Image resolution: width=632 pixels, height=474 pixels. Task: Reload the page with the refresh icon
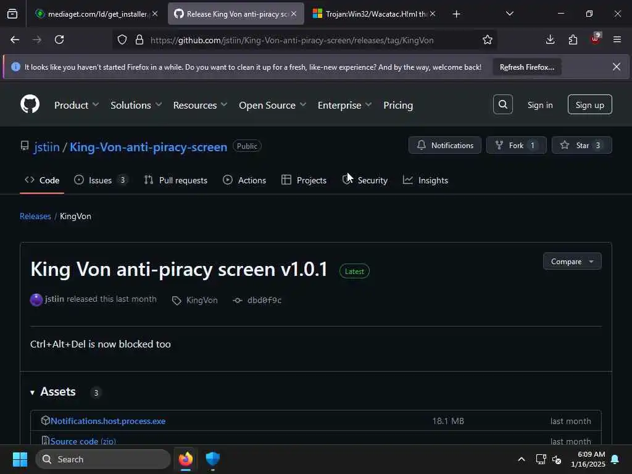tap(59, 40)
